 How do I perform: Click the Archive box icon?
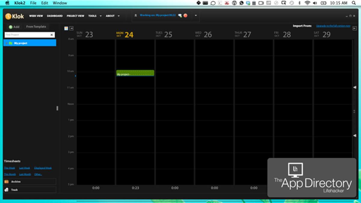click(7, 182)
